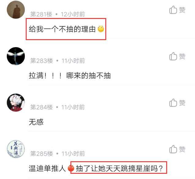Open the calligraphy avatar on floor 285
The image size is (195, 179).
tap(16, 149)
